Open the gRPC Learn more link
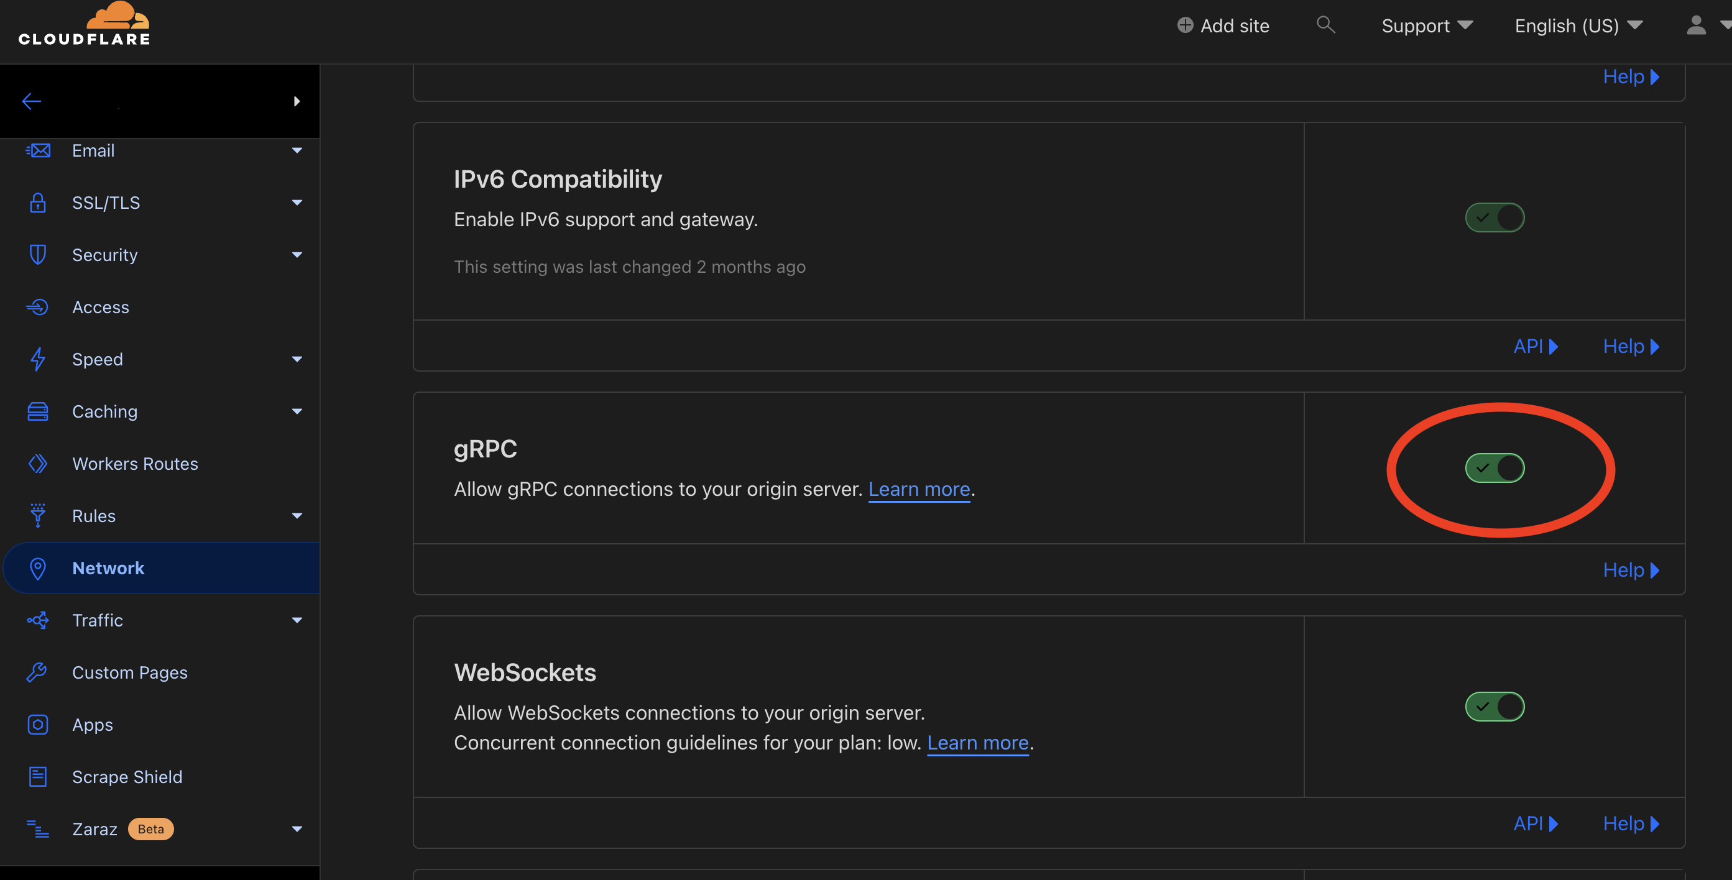The image size is (1732, 880). pyautogui.click(x=919, y=488)
